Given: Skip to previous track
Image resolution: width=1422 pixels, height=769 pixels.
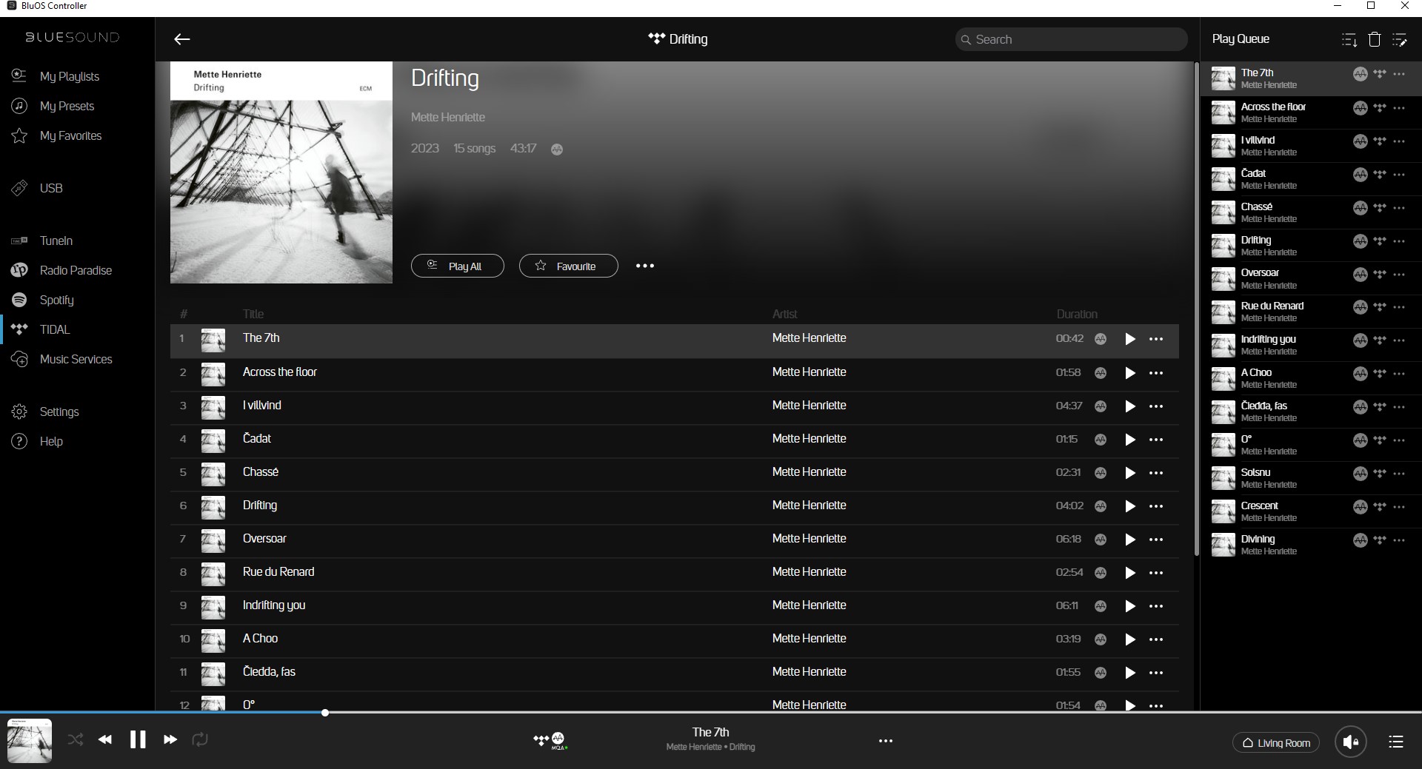Looking at the screenshot, I should [x=105, y=739].
